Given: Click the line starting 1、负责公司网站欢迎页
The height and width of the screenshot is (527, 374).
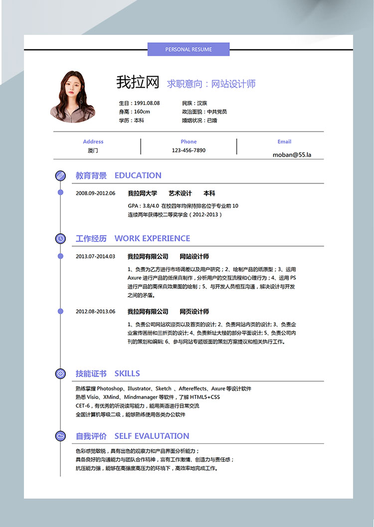Looking at the screenshot, I should coord(212,324).
